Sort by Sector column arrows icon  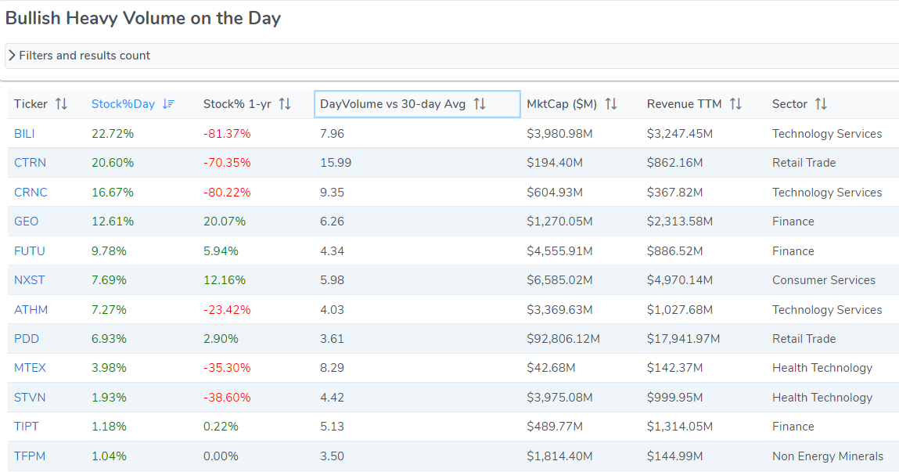click(x=821, y=104)
